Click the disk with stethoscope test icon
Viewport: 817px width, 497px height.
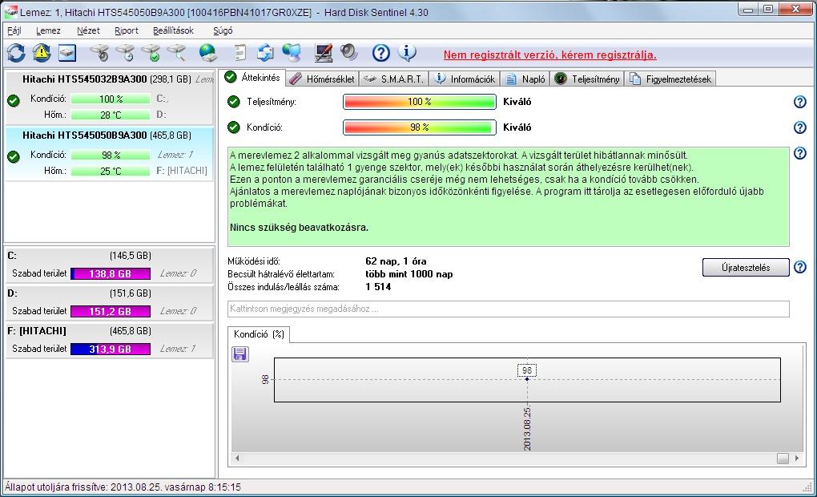tap(99, 53)
